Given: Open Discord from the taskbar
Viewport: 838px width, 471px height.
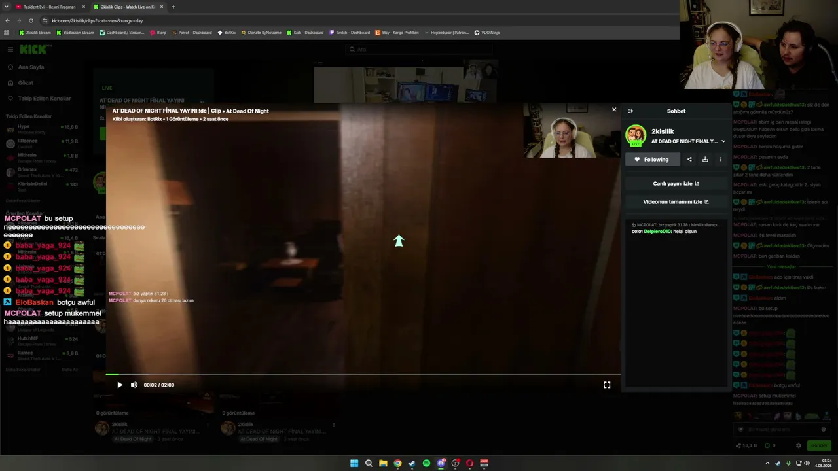Looking at the screenshot, I should (441, 463).
